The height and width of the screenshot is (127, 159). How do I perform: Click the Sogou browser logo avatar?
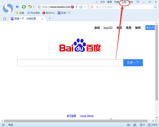pos(8,8)
